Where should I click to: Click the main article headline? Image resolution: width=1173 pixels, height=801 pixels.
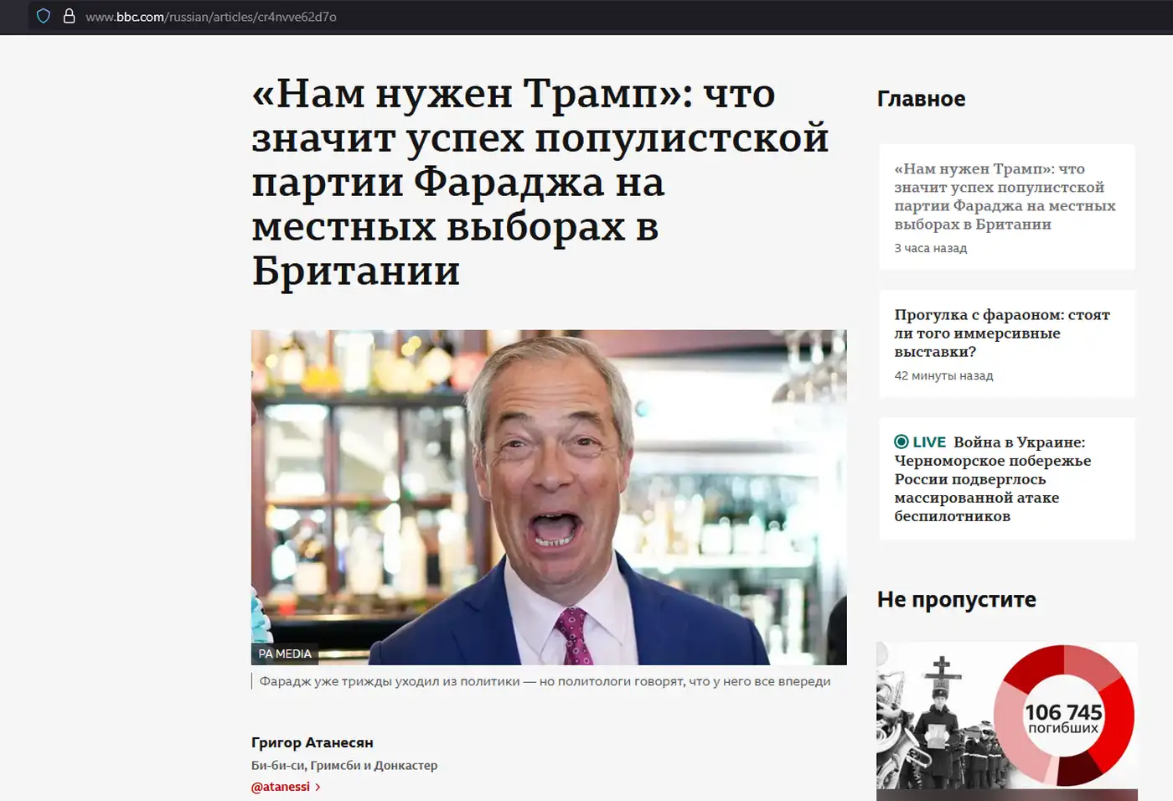tap(540, 182)
